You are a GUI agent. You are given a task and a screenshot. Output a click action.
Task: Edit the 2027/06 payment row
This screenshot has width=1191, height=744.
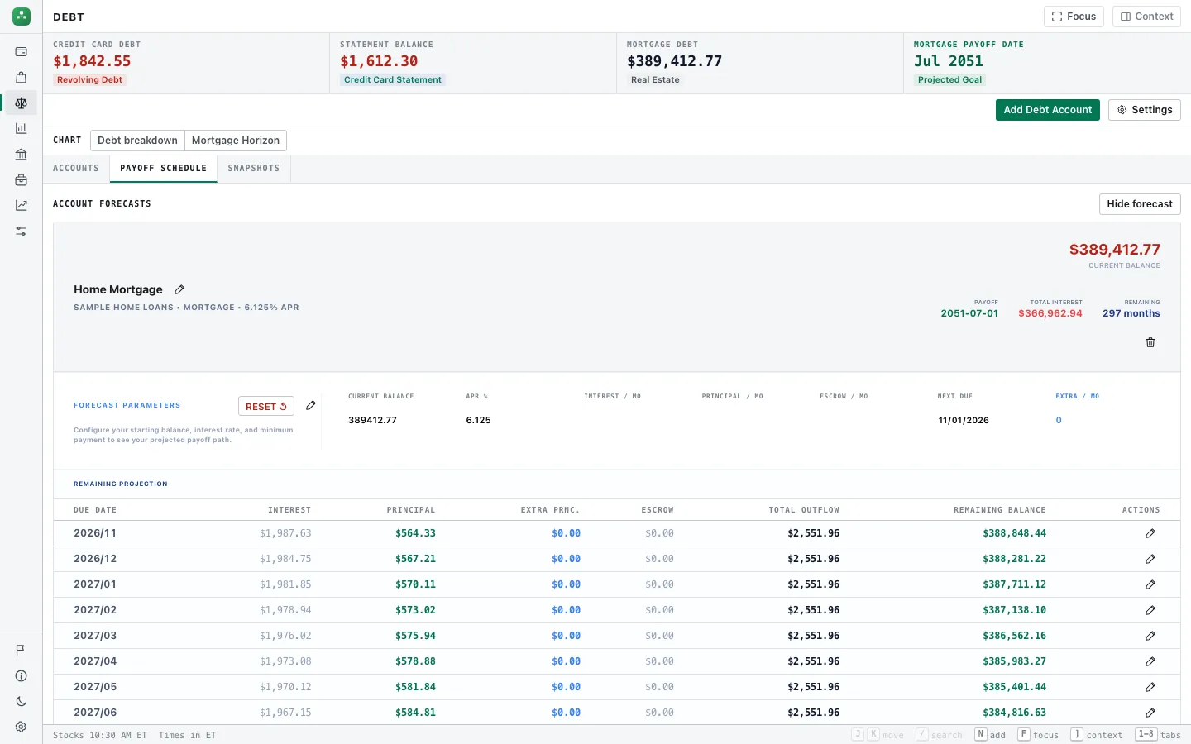tap(1150, 713)
